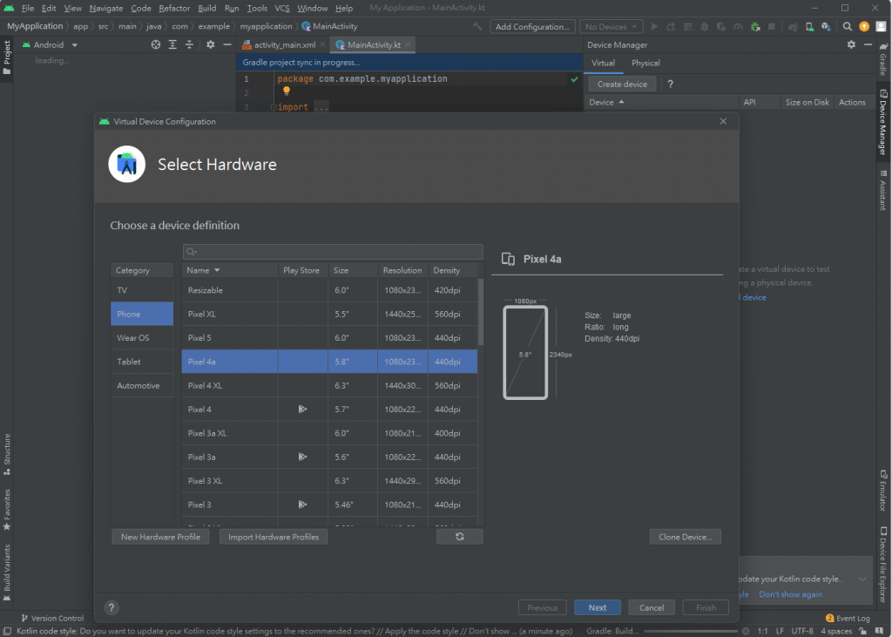Image resolution: width=892 pixels, height=637 pixels.
Task: Click the refresh device list button
Action: pyautogui.click(x=460, y=537)
